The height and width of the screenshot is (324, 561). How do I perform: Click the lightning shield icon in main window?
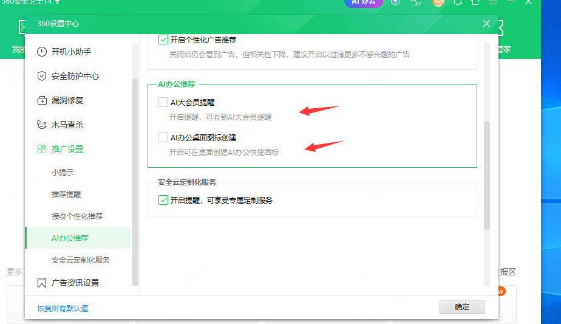click(x=395, y=2)
